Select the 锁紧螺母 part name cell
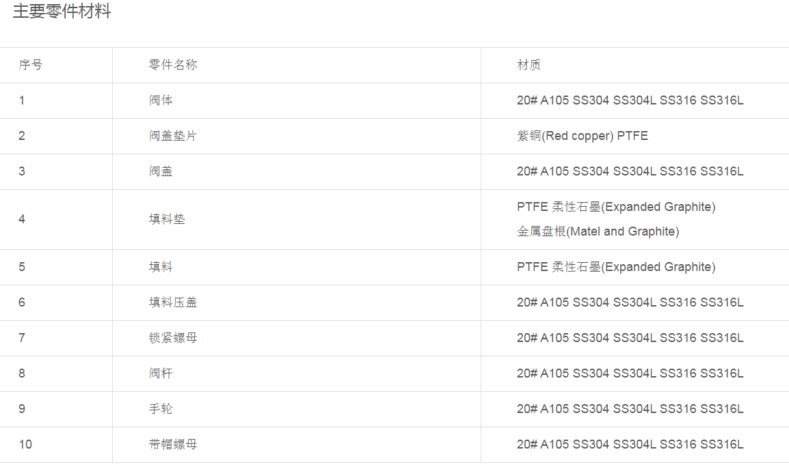789x469 pixels. pos(173,338)
